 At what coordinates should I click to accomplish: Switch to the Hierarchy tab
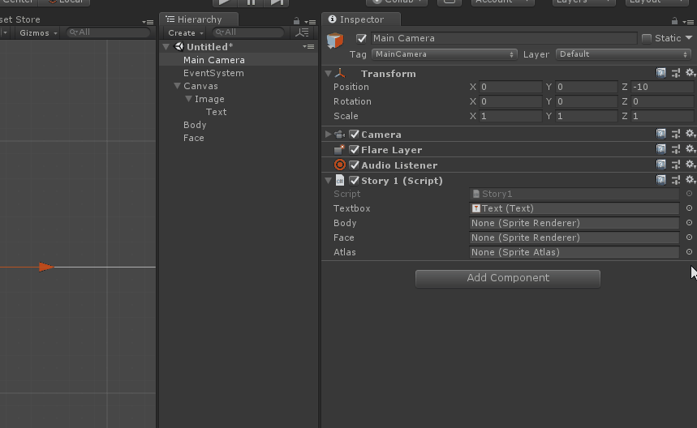(x=199, y=19)
